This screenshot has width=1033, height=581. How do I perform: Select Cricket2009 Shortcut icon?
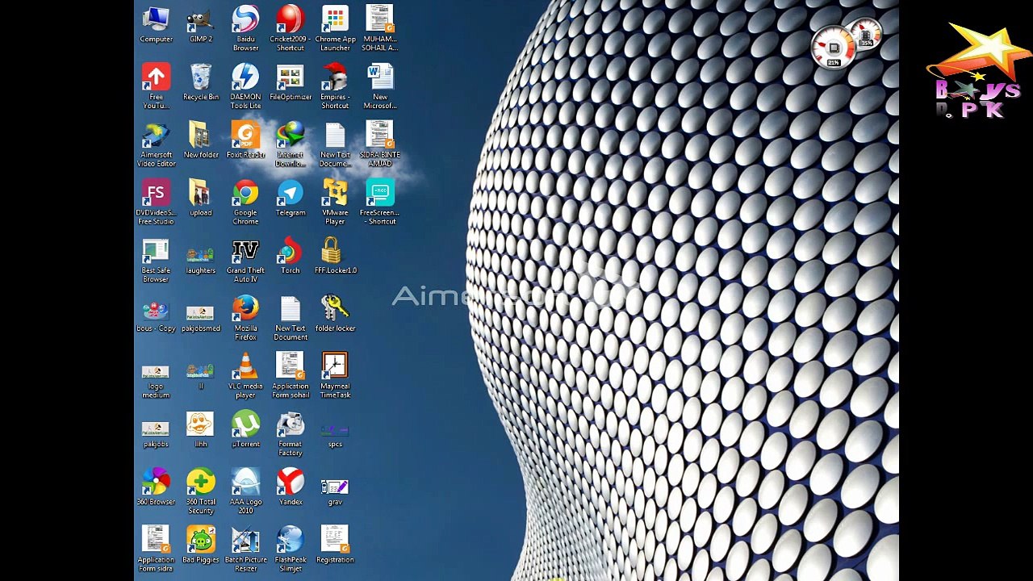tap(291, 28)
